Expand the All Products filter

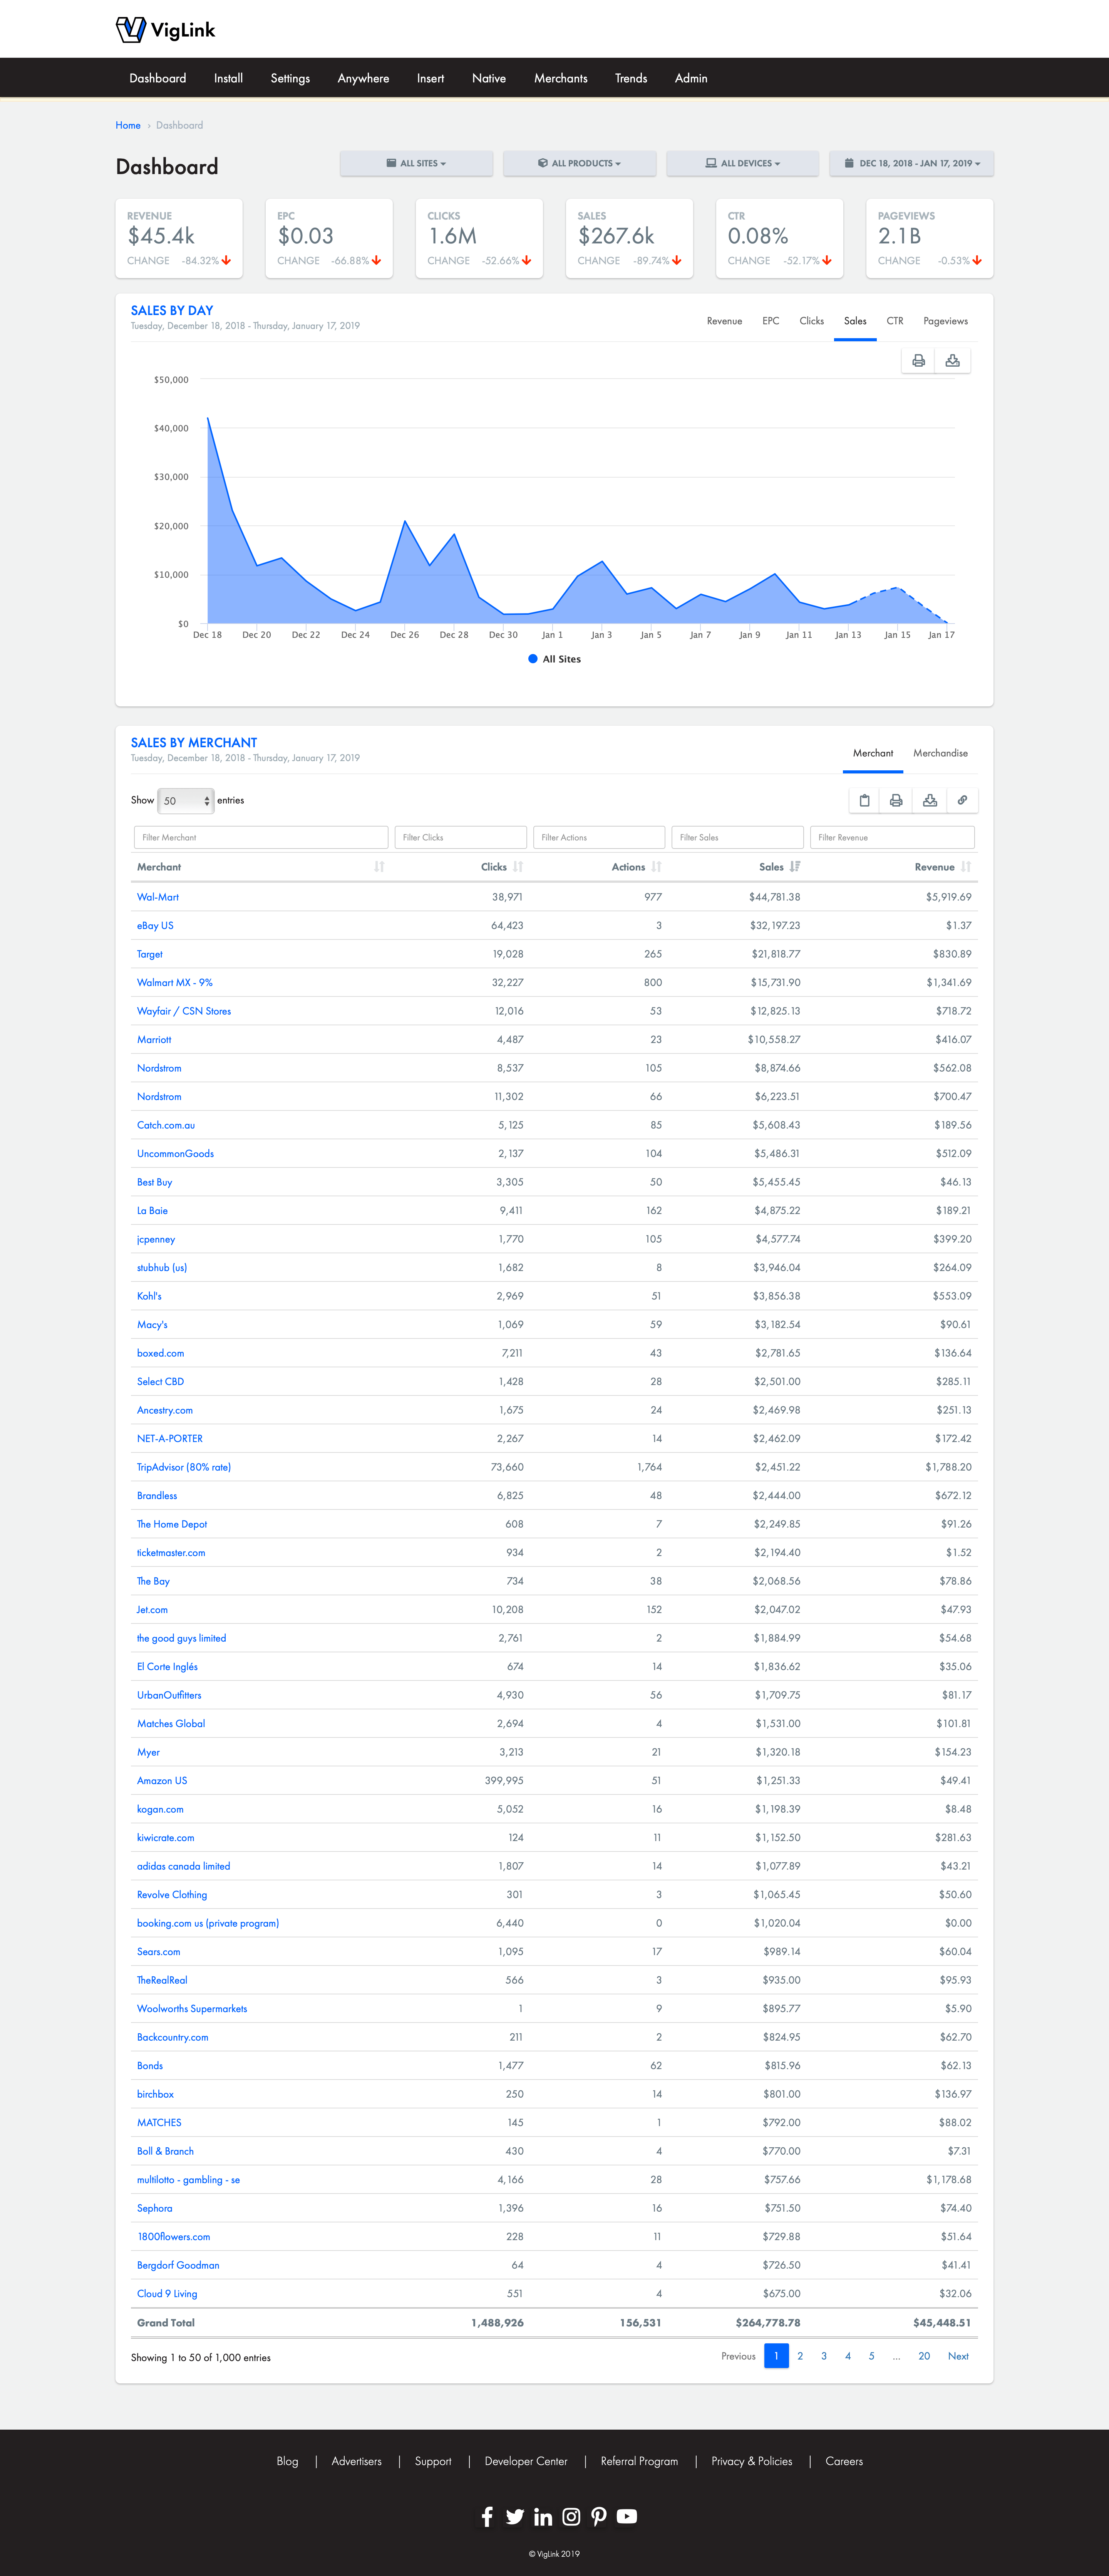(579, 163)
